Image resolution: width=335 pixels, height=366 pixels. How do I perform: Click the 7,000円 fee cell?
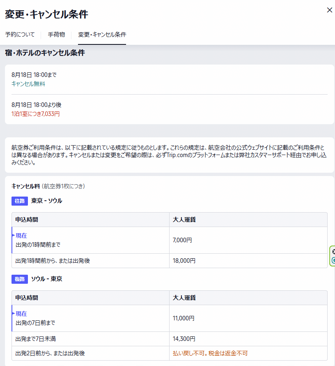[x=248, y=240]
